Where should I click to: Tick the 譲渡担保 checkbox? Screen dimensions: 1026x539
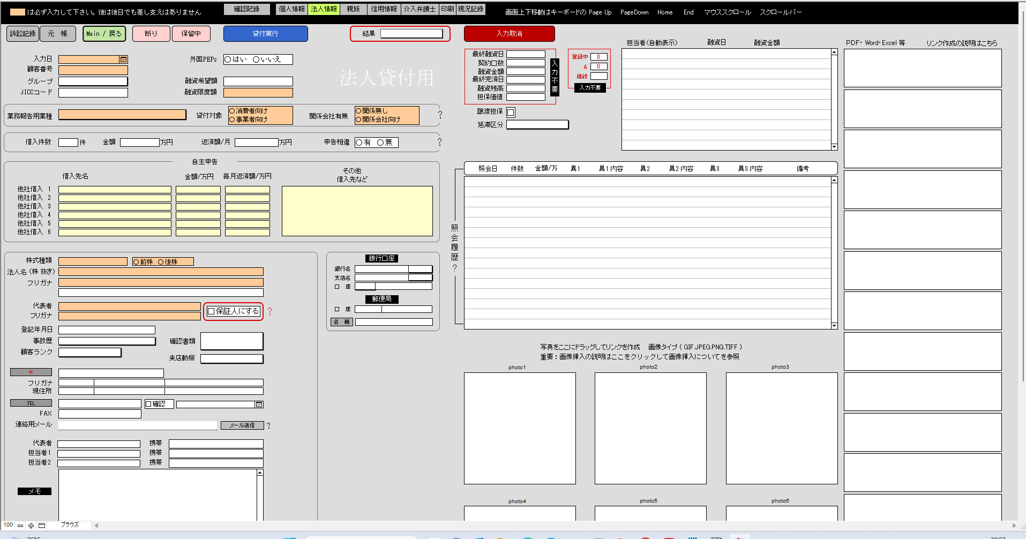click(x=511, y=113)
